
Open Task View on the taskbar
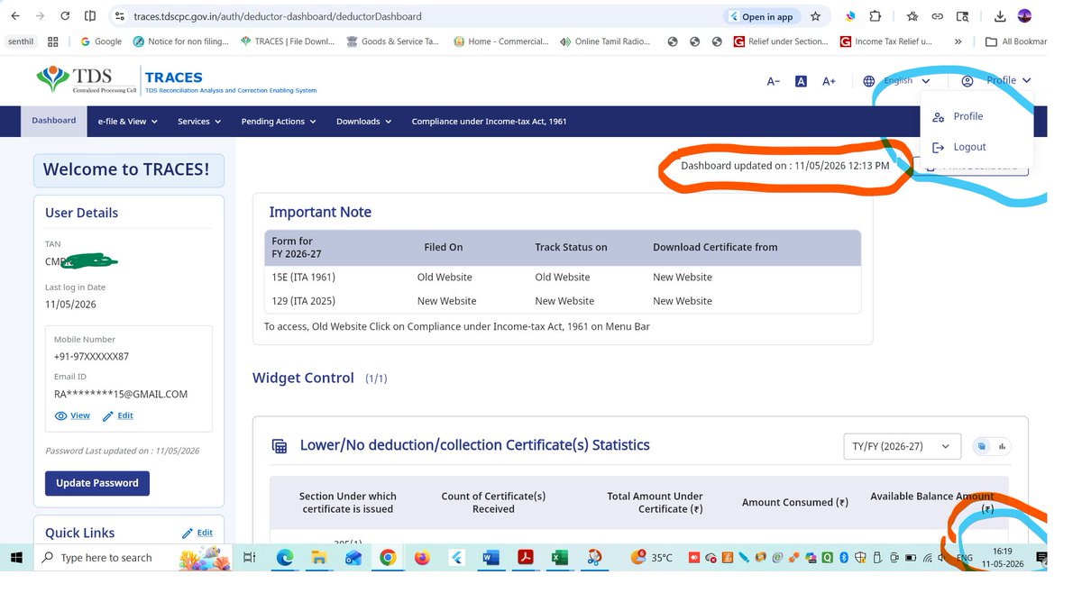[250, 558]
